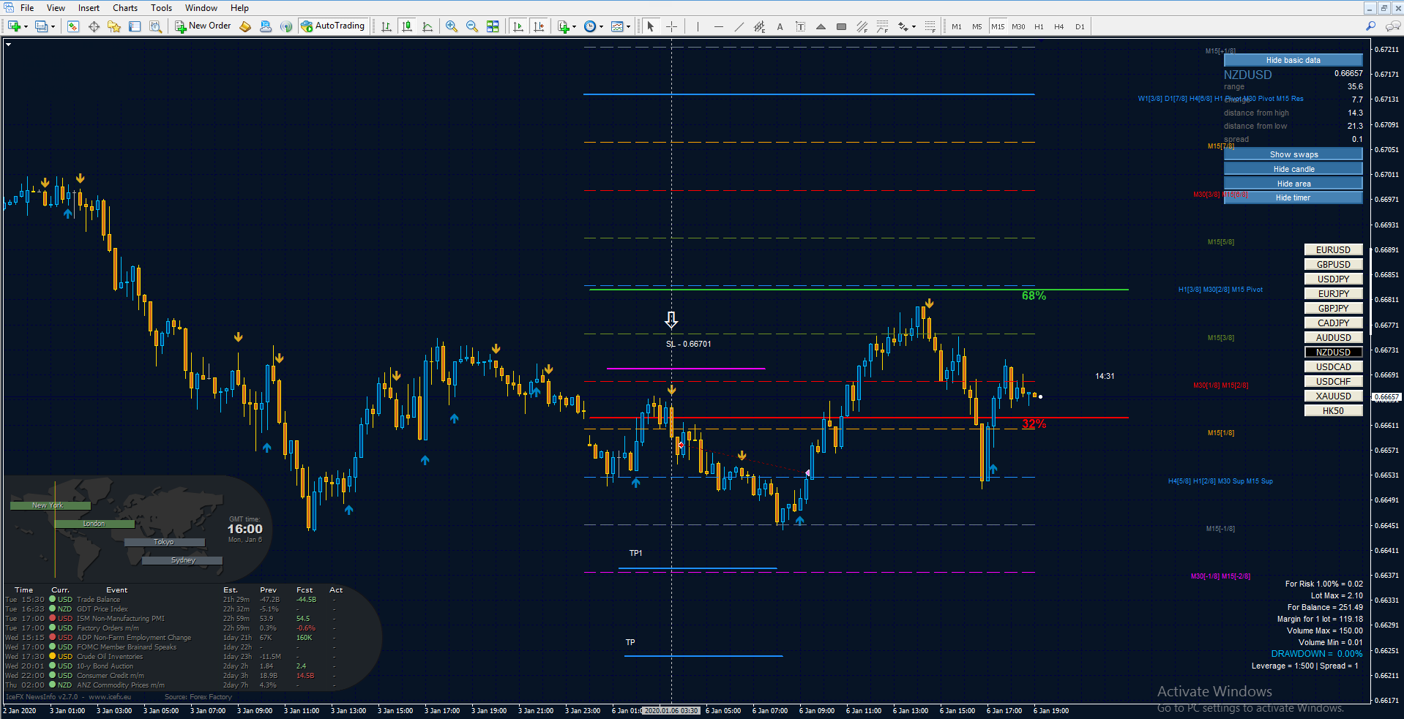
Task: Open the Tools menu
Action: (161, 8)
